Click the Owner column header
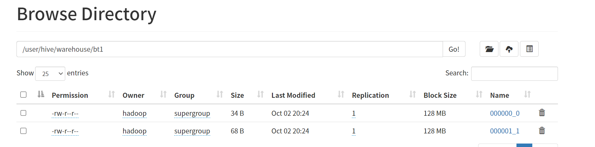Image resolution: width=595 pixels, height=147 pixels. 133,95
